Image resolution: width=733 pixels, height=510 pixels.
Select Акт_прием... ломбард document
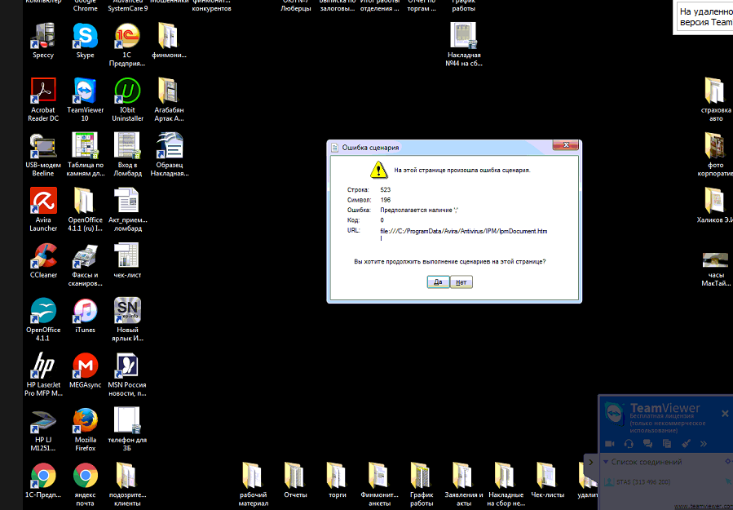pos(127,210)
